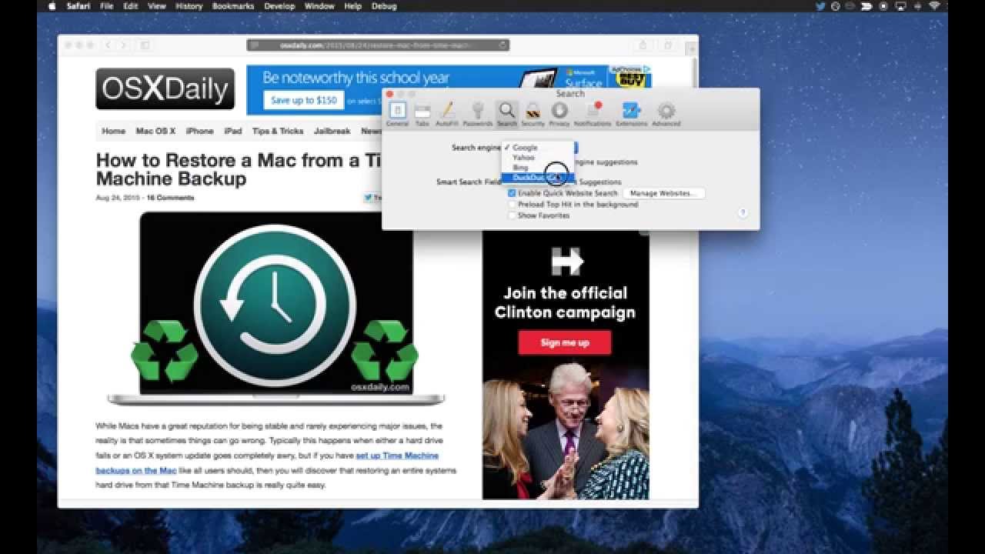Open the iPhone nav link
Screen dimensions: 985x554
coord(199,131)
